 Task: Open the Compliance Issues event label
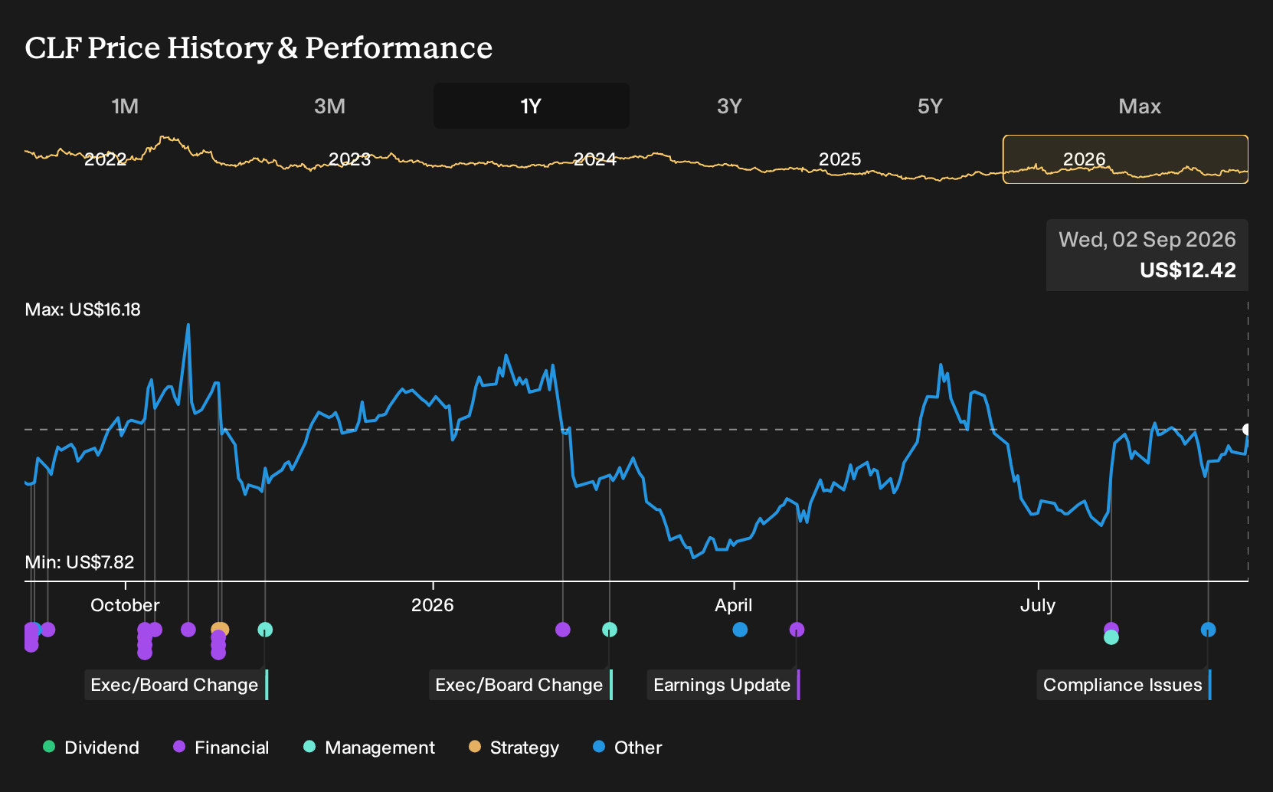[1124, 685]
